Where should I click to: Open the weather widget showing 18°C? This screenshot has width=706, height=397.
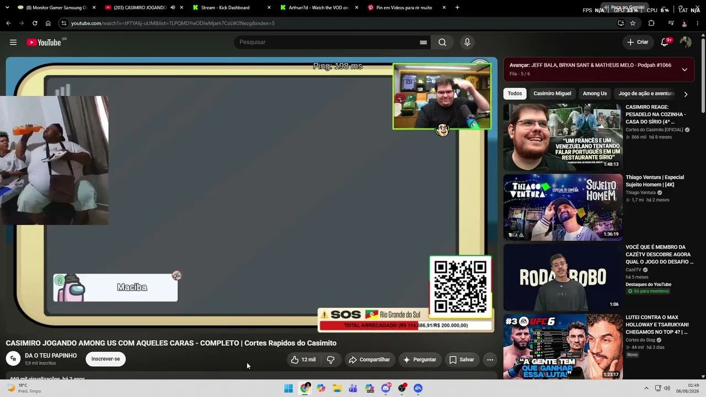[x=24, y=388]
